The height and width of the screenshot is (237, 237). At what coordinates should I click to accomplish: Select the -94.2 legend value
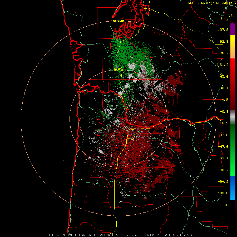[223, 182]
